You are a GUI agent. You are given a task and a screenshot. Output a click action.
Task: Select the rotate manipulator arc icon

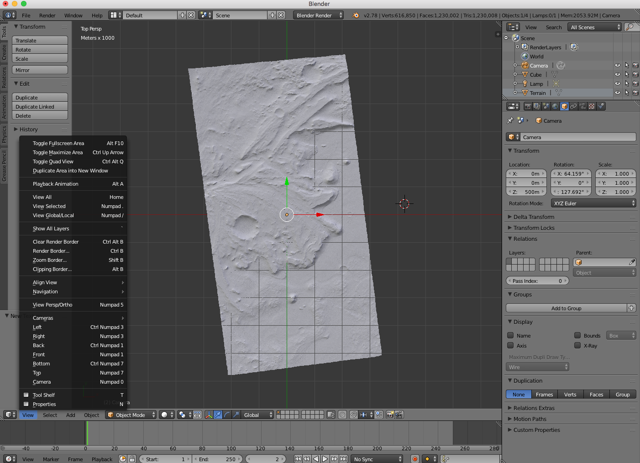[227, 415]
